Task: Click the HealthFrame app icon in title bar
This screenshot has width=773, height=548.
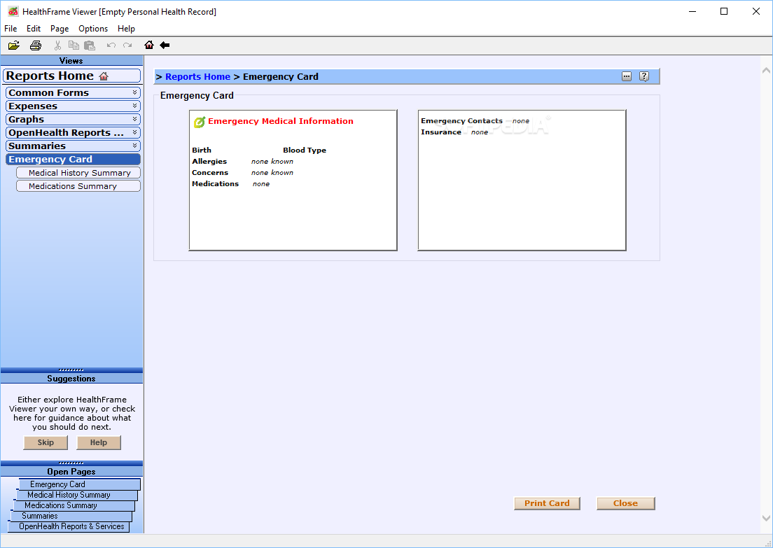Action: coord(13,11)
